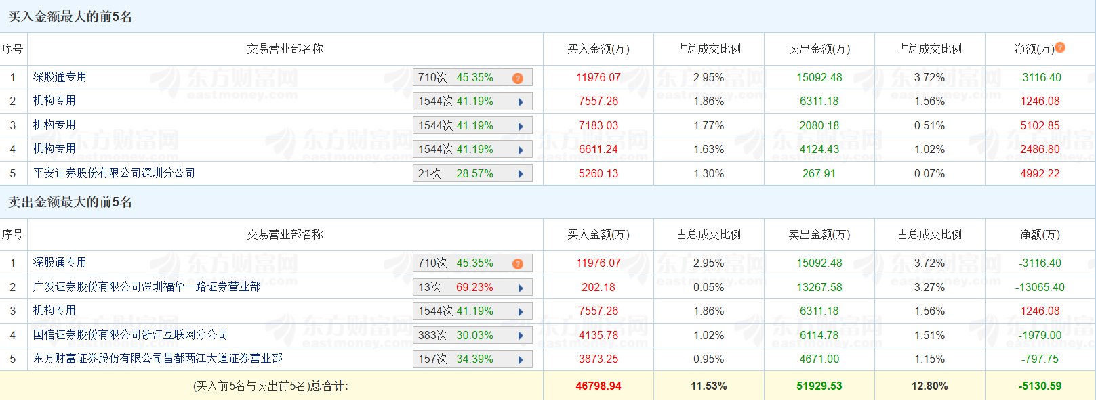Click orange question icon in buy-table 深股通专用 row
This screenshot has height=400, width=1096.
tap(518, 79)
